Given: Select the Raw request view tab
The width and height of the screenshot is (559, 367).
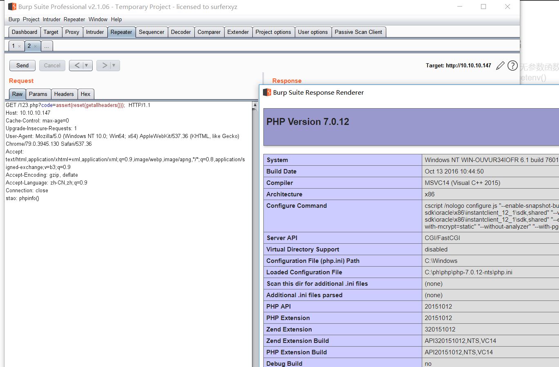Looking at the screenshot, I should coord(18,94).
